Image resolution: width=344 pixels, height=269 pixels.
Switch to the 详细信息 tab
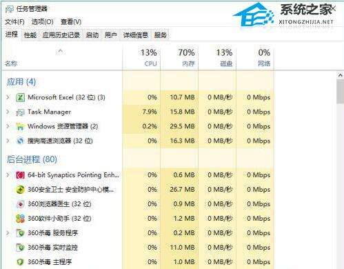136,35
